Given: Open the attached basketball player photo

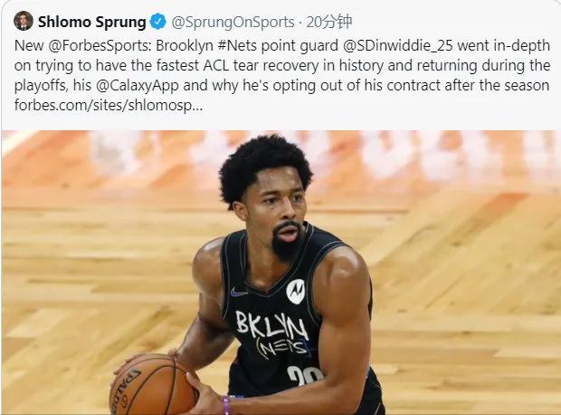Looking at the screenshot, I should (x=280, y=272).
